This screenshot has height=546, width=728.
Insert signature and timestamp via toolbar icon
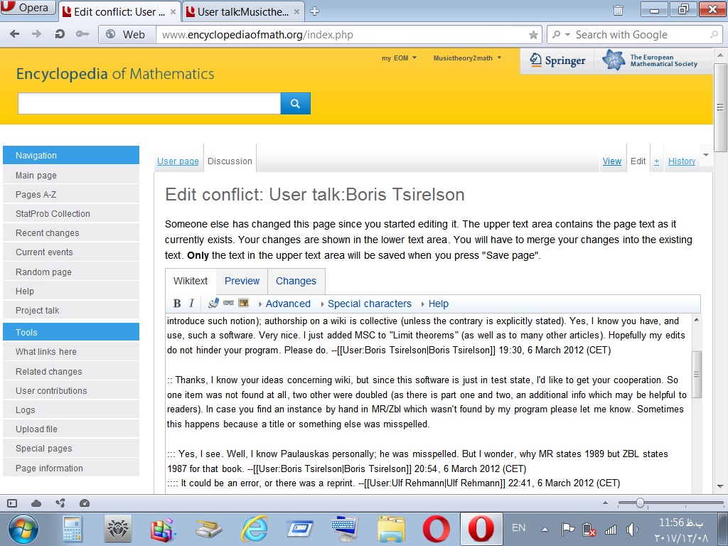pyautogui.click(x=213, y=304)
